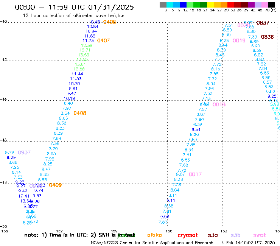
Task: Click the title '00:00 – 11:59 UTC 01/31/2025'
Action: click(x=74, y=7)
